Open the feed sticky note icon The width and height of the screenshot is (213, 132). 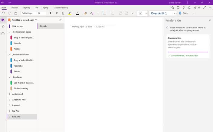178,8
